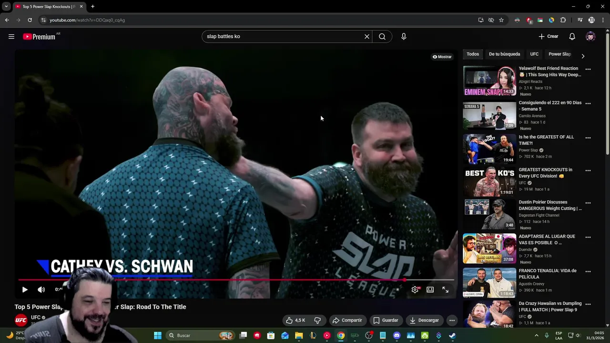Screen dimensions: 610x343
Task: Clear the search box text
Action: 367,37
